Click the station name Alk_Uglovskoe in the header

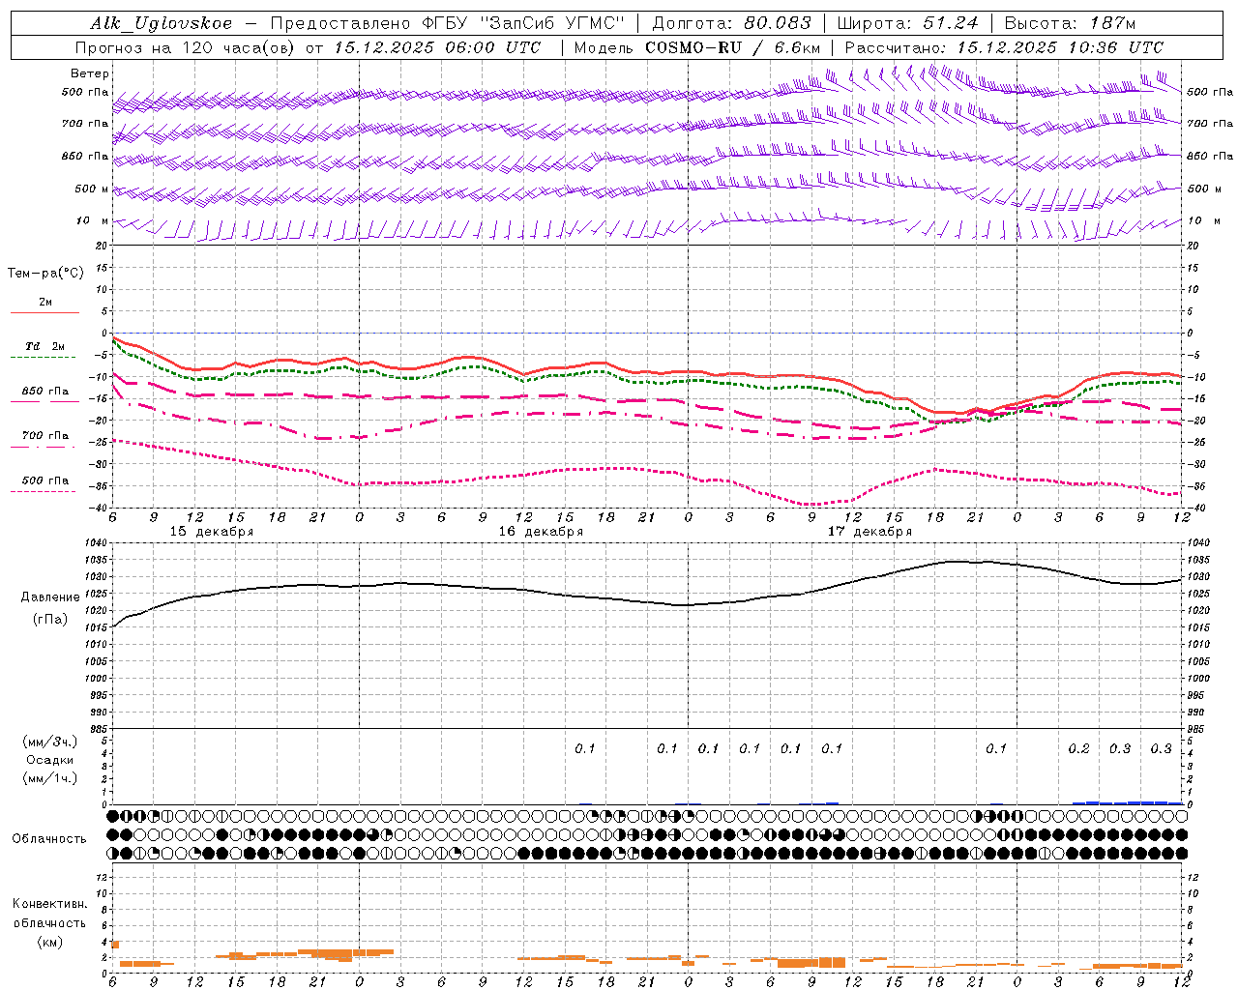pyautogui.click(x=162, y=24)
